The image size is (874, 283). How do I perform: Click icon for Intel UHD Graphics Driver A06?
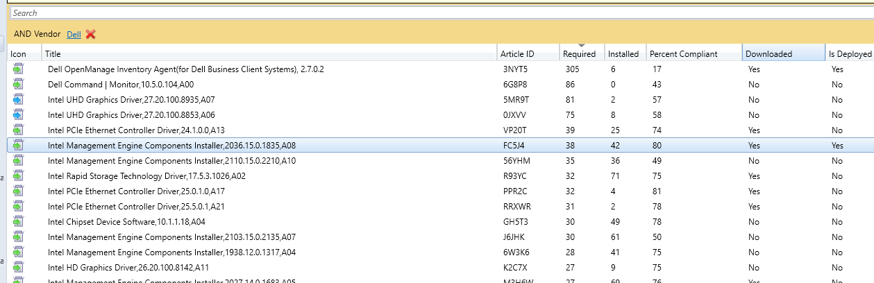[x=18, y=115]
